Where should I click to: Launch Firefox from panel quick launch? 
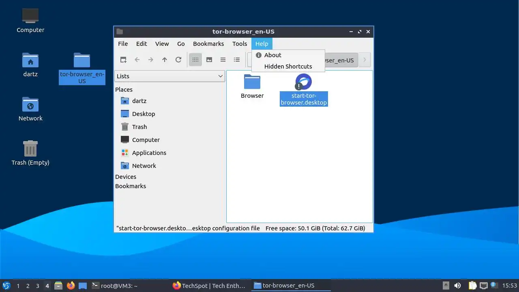pyautogui.click(x=71, y=286)
